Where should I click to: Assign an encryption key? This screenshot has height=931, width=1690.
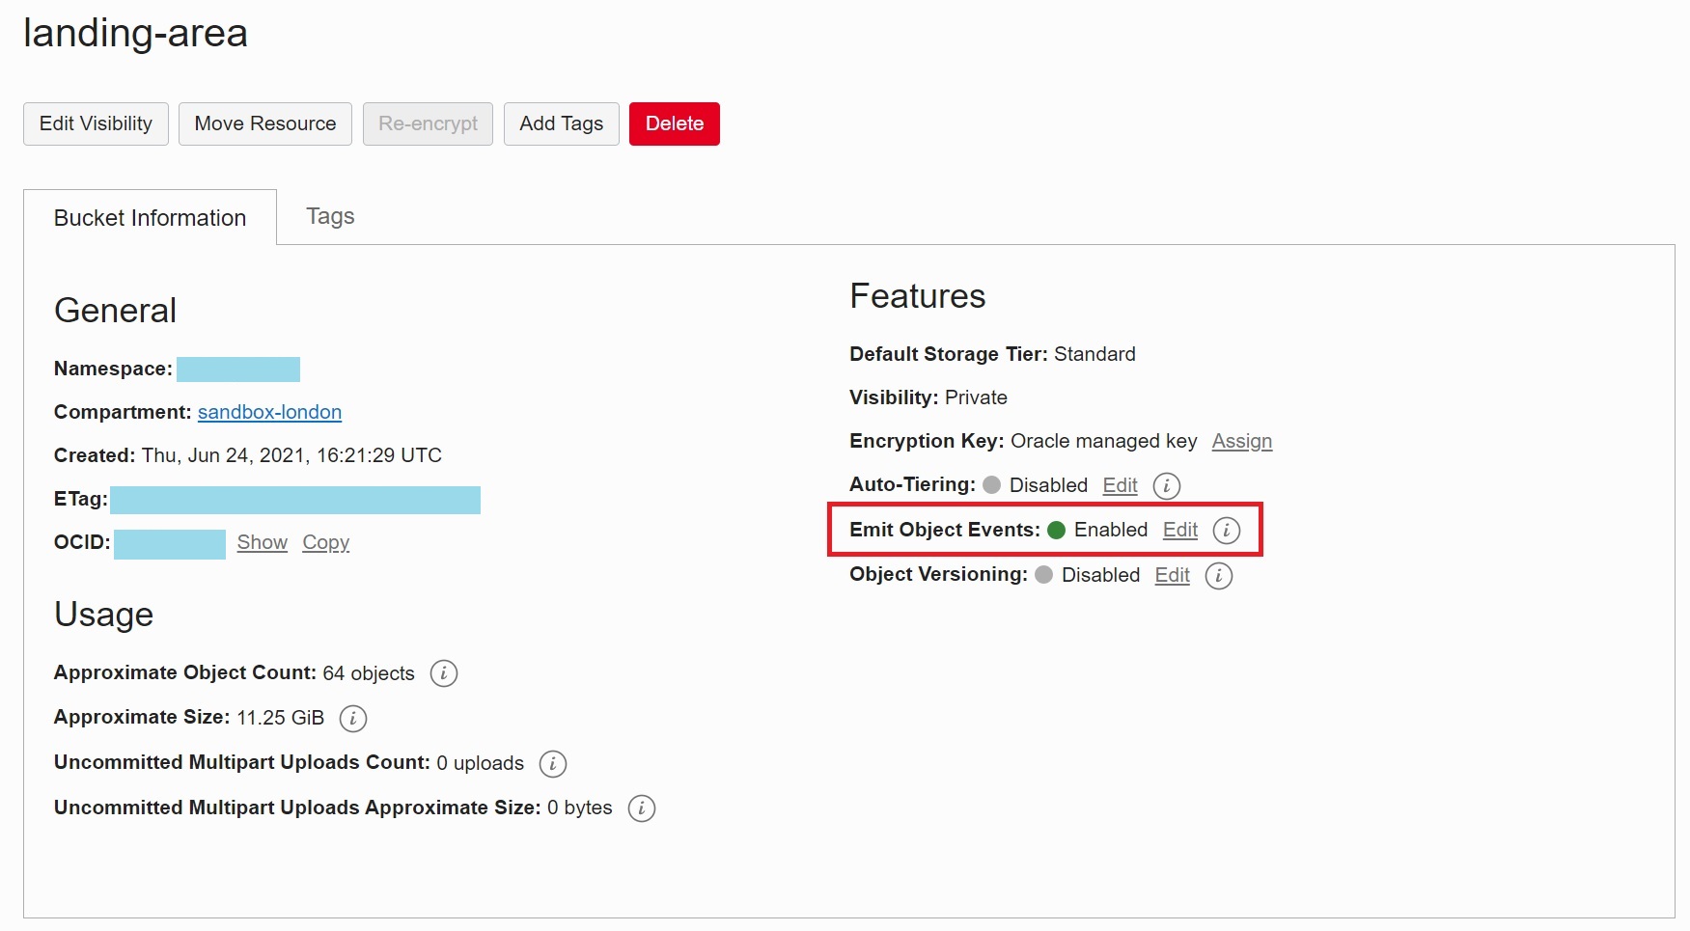tap(1241, 441)
